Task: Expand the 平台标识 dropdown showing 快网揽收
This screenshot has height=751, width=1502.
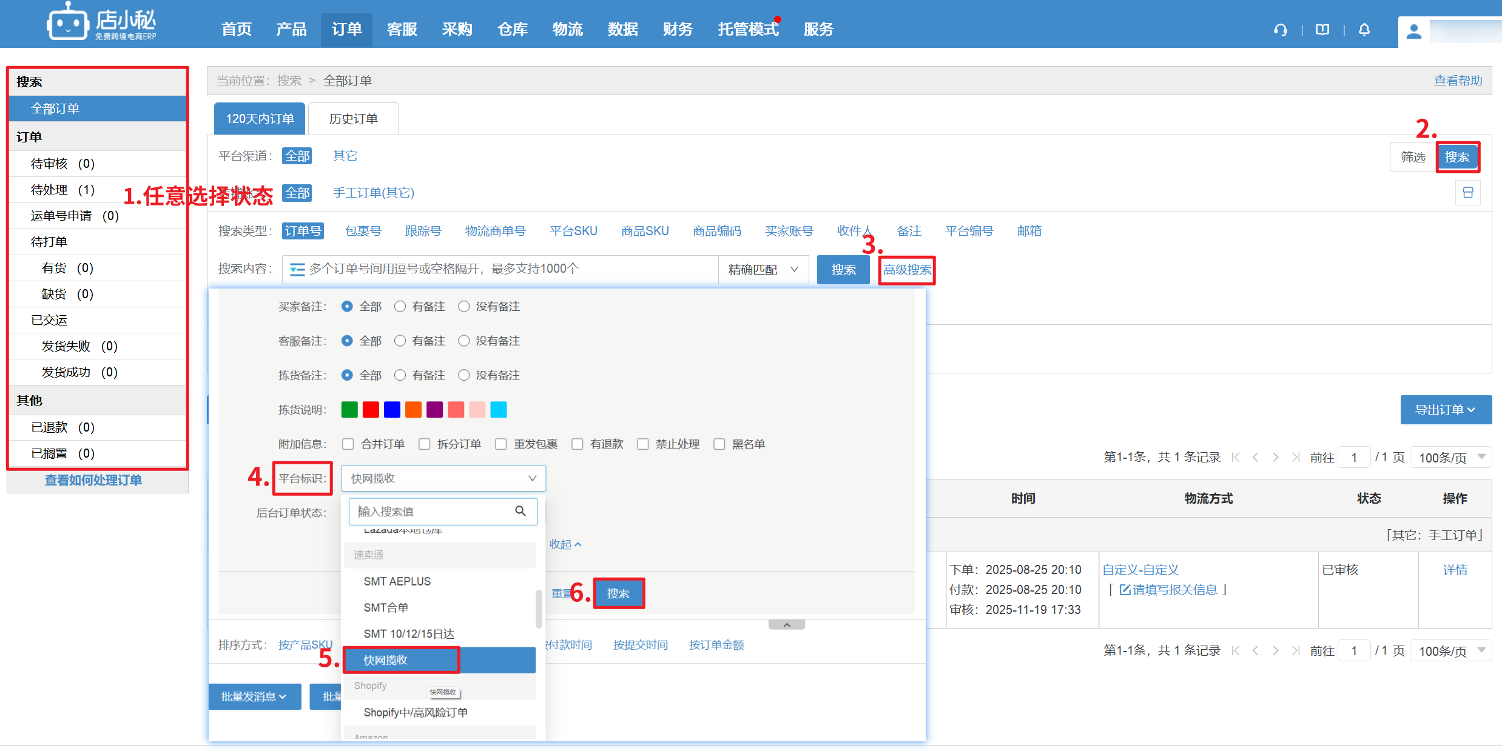Action: click(443, 478)
